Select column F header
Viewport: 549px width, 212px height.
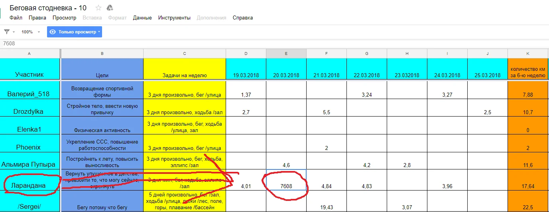coord(327,53)
